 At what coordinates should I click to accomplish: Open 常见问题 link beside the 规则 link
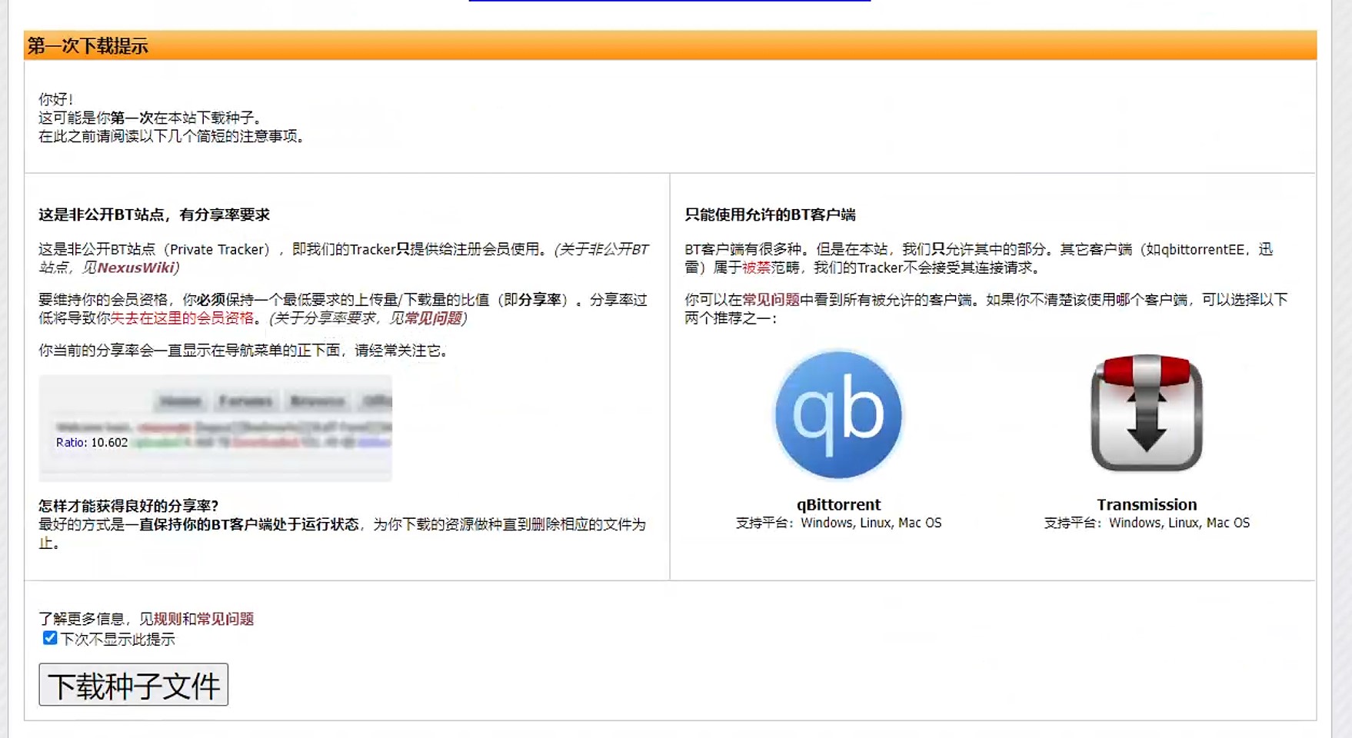[225, 619]
